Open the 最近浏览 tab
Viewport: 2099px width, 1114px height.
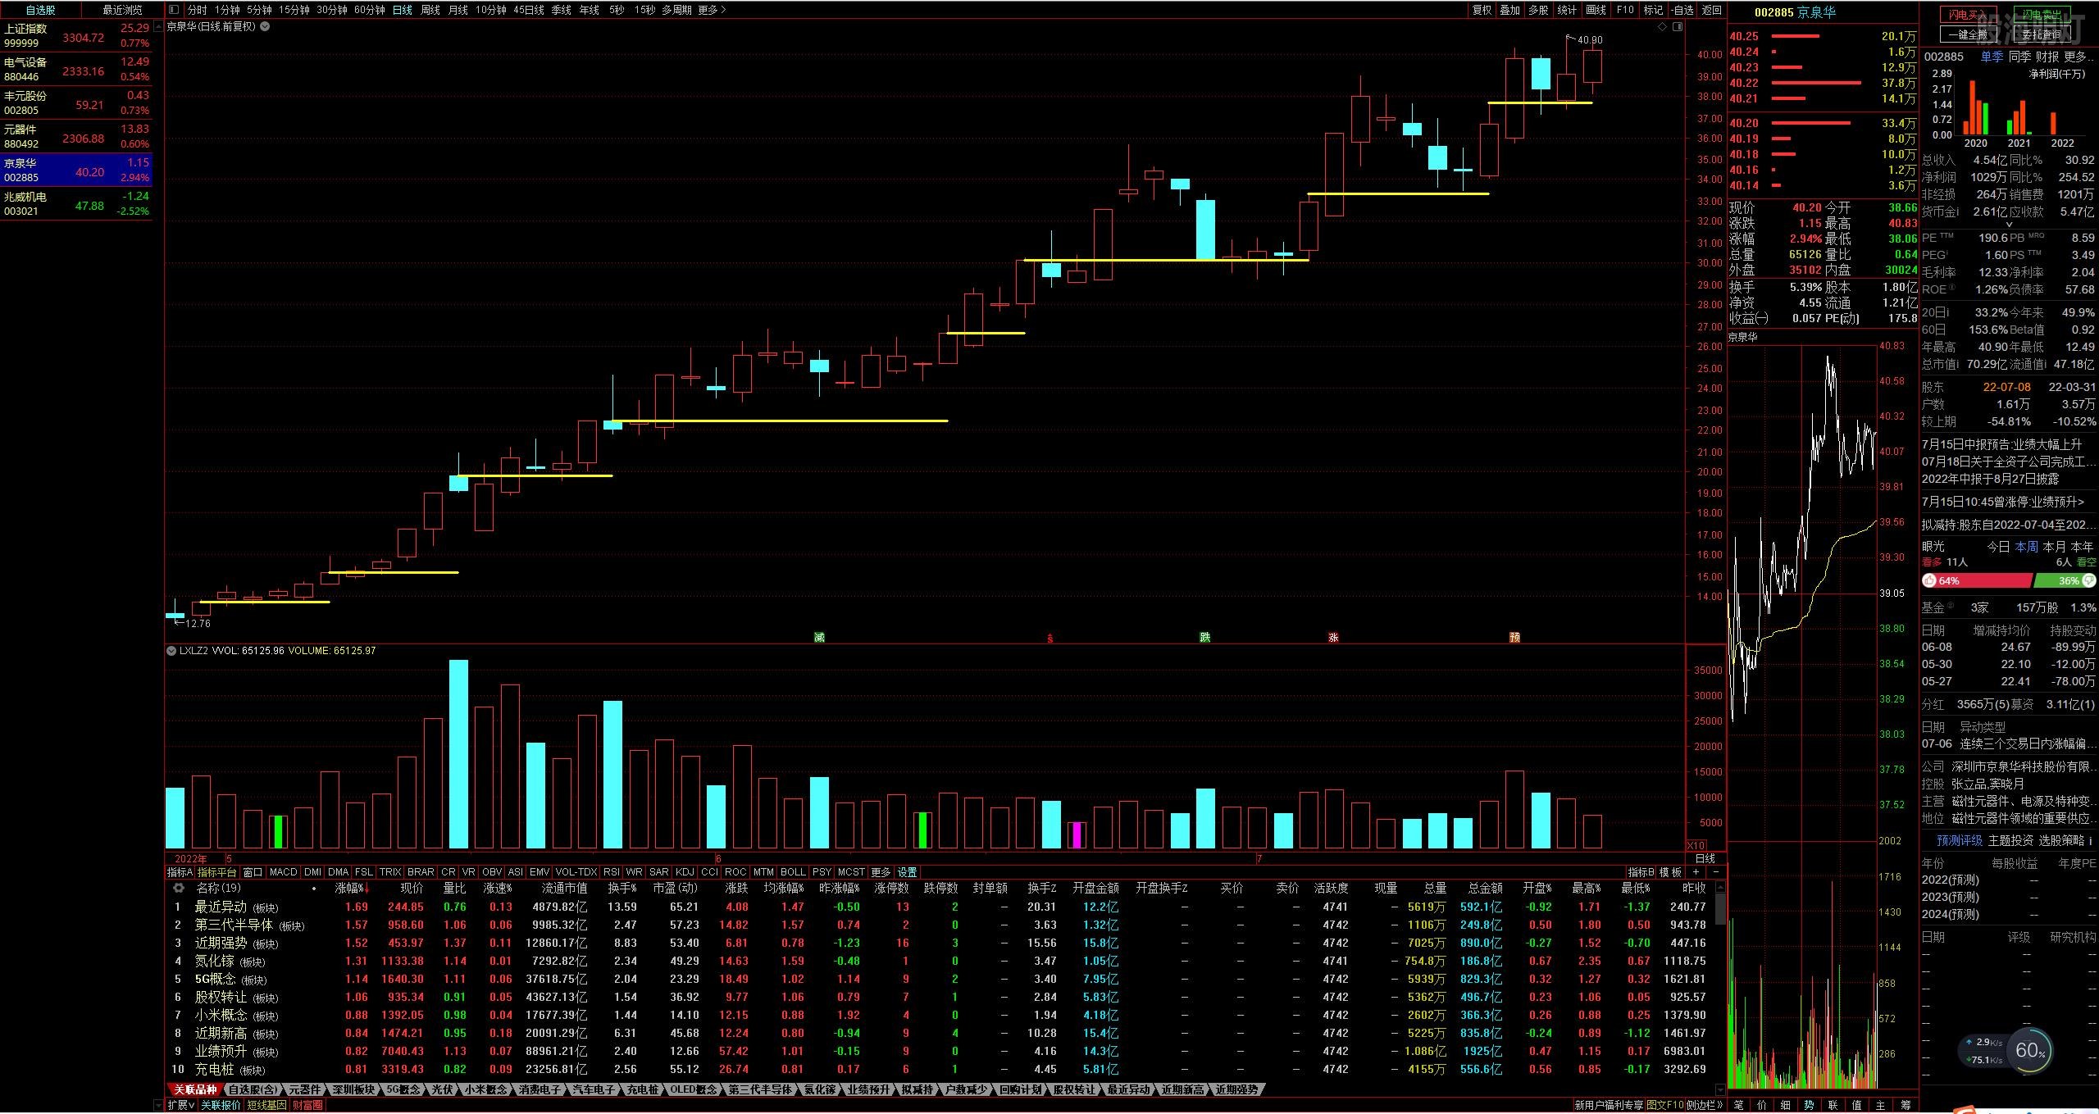click(121, 10)
